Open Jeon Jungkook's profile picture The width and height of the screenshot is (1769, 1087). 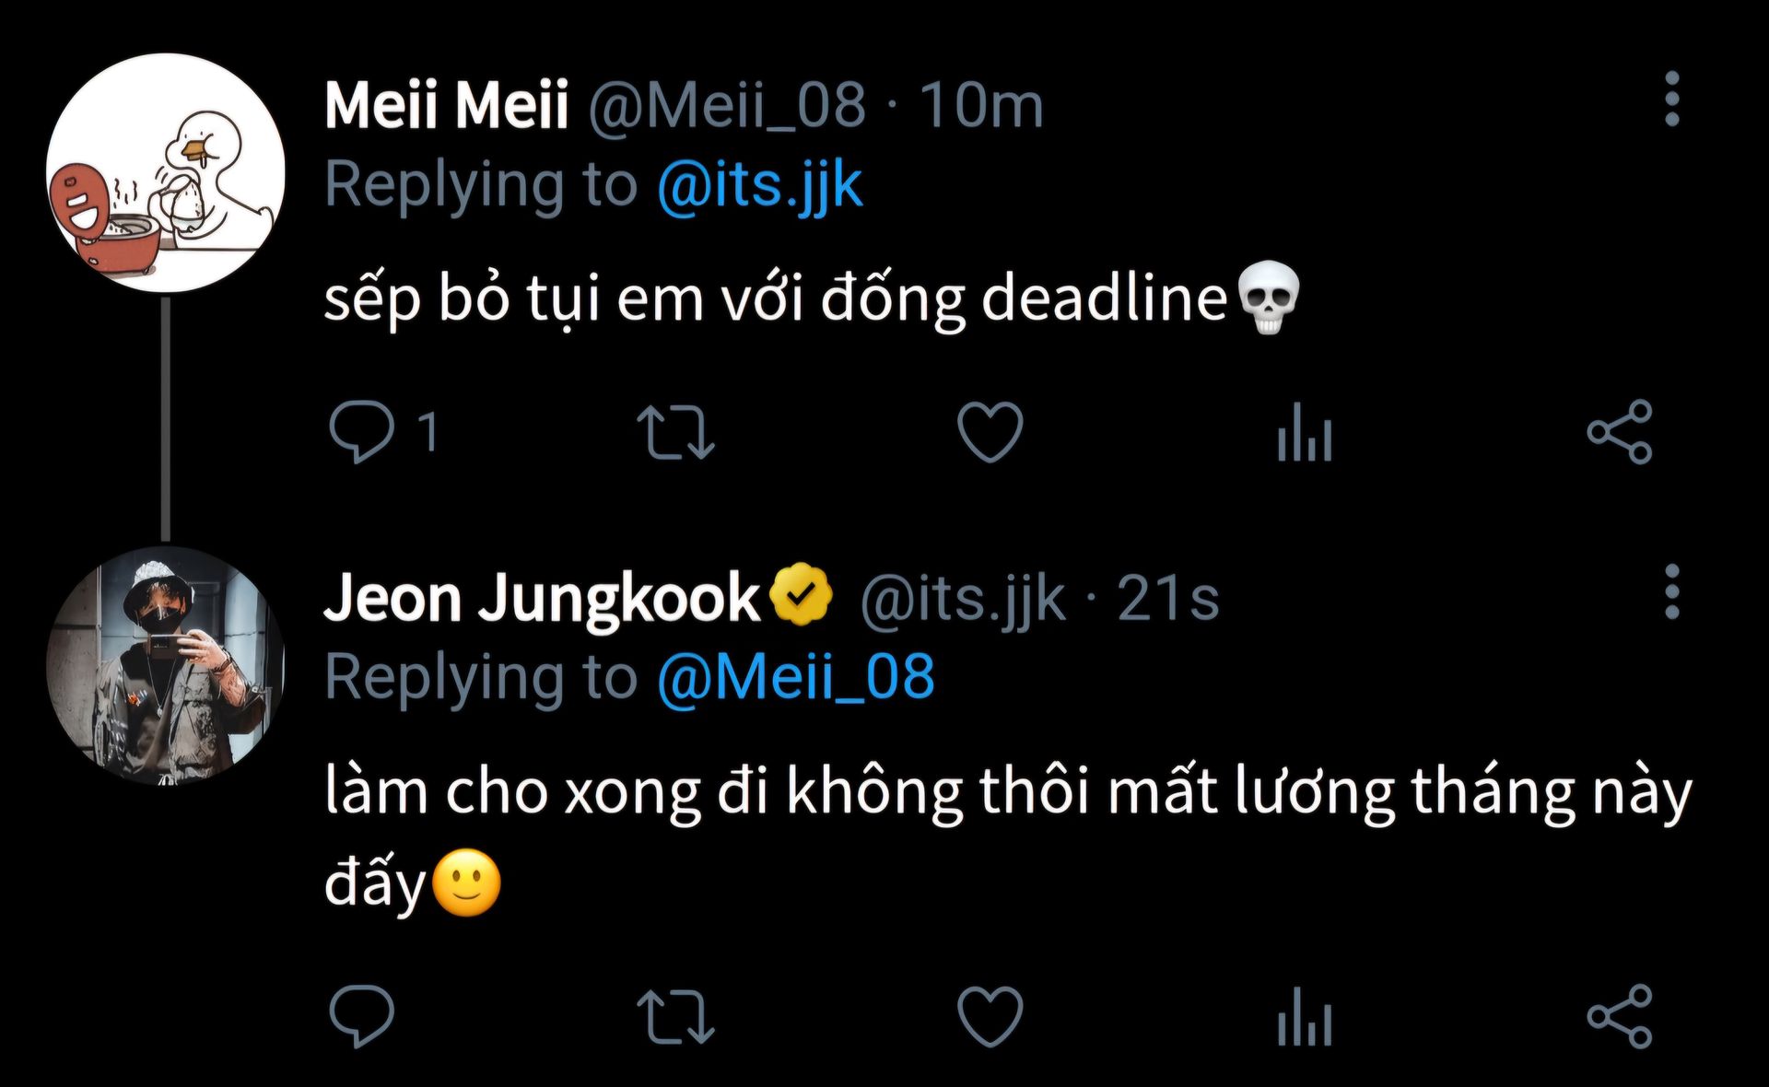tap(166, 665)
